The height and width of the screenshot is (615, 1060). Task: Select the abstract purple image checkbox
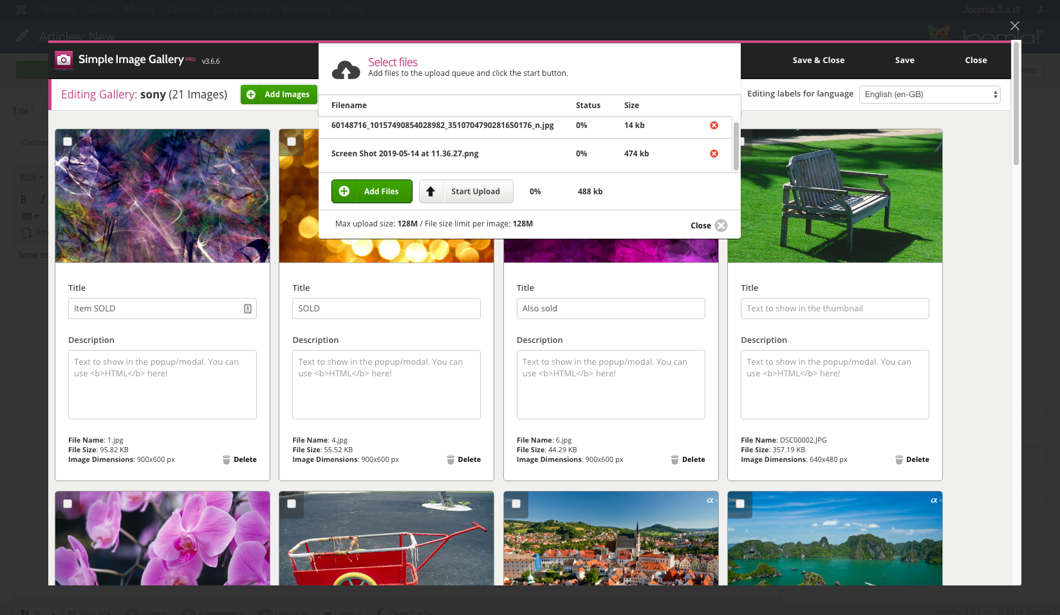[68, 142]
